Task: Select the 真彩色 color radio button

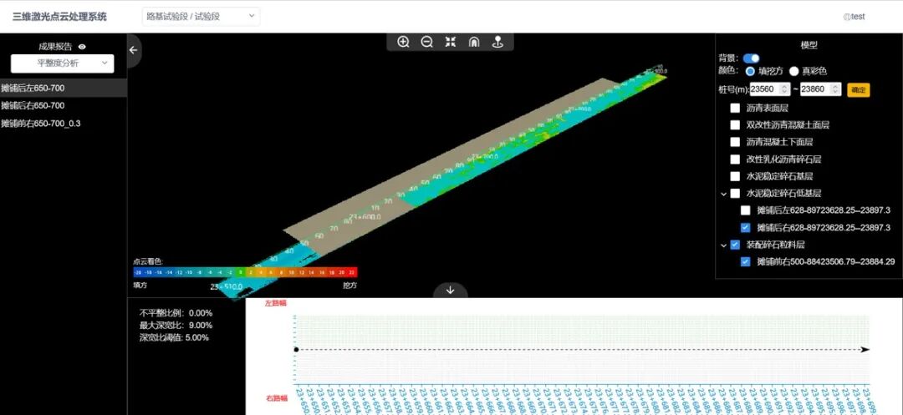Action: [x=794, y=71]
